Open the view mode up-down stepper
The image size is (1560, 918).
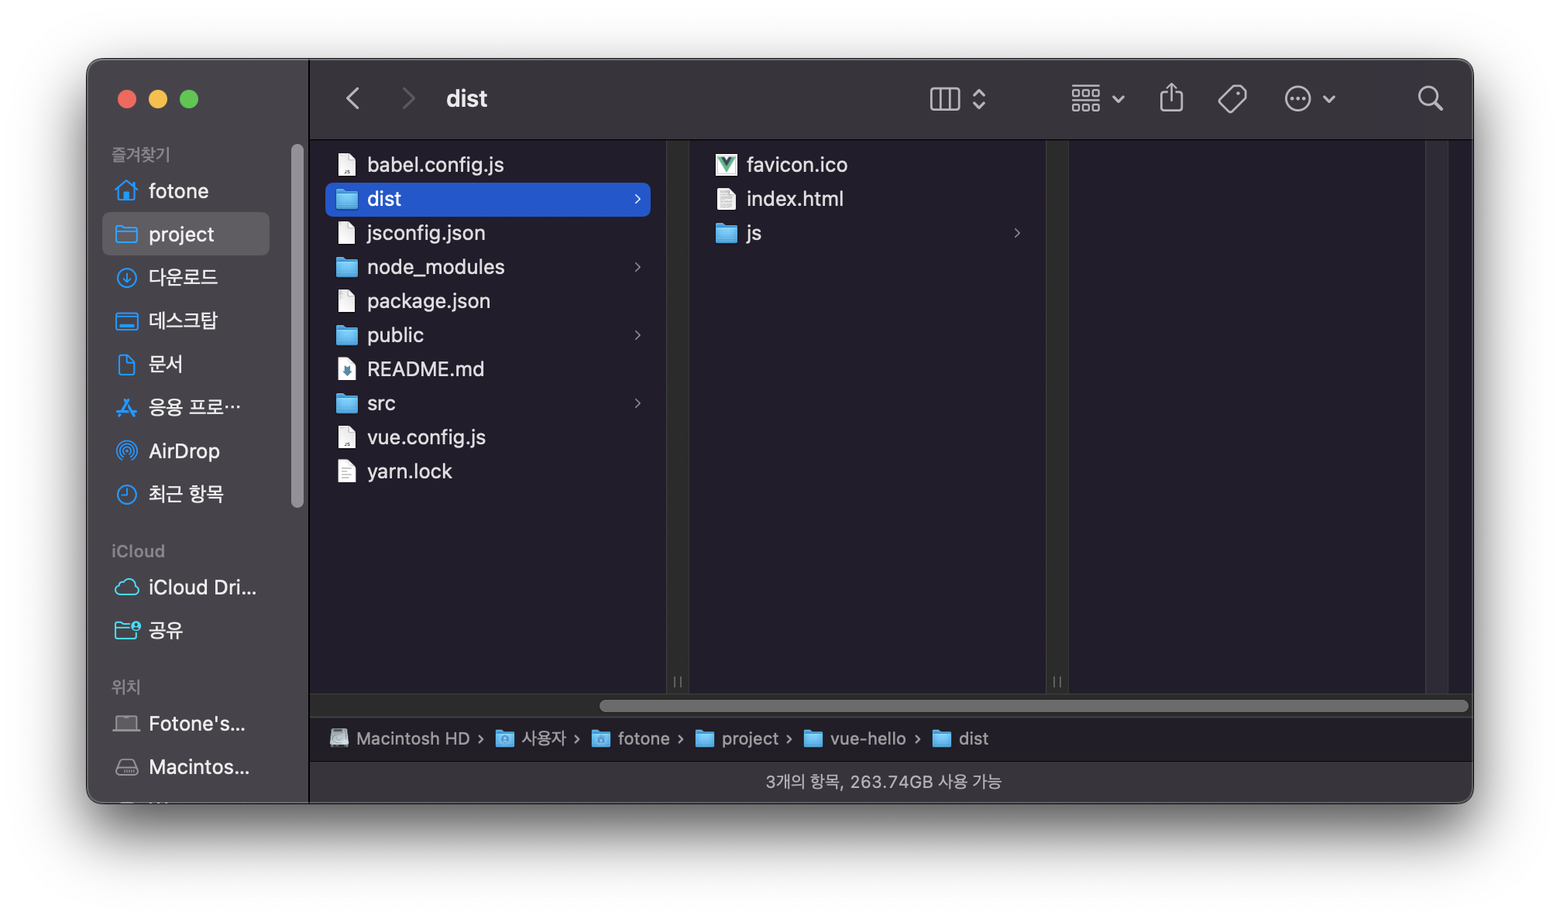tap(979, 98)
